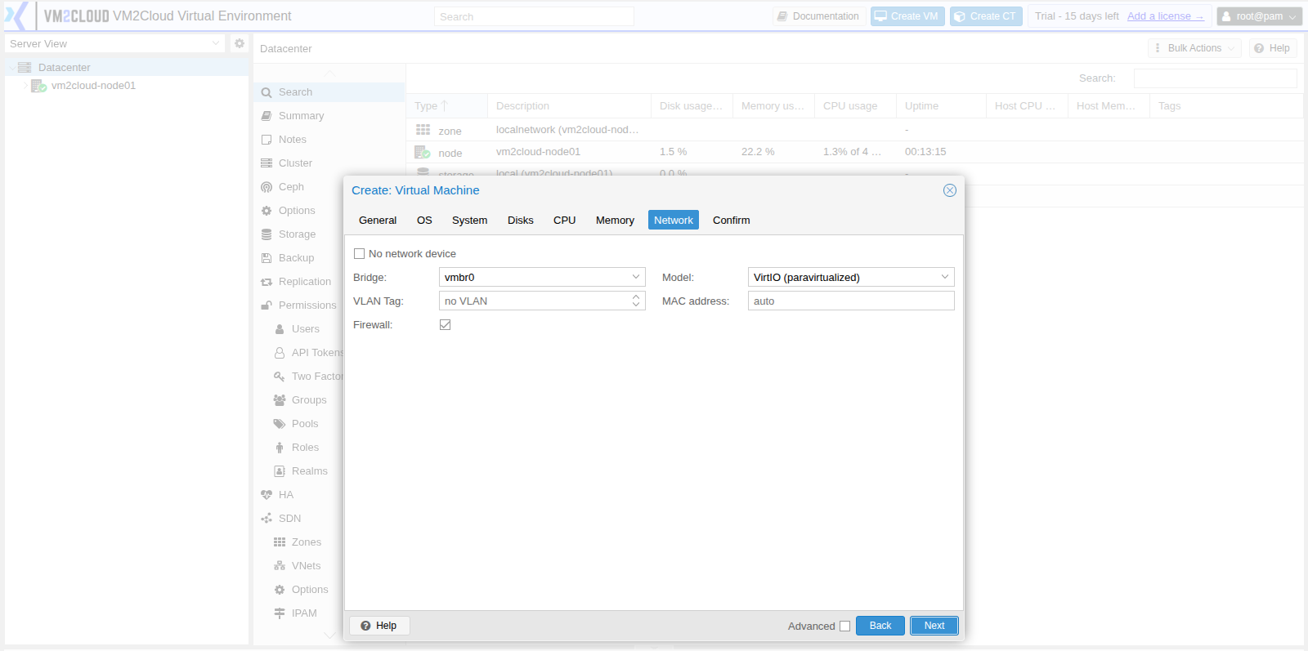Click the HA heartbeat icon
Image resolution: width=1308 pixels, height=651 pixels.
click(267, 495)
